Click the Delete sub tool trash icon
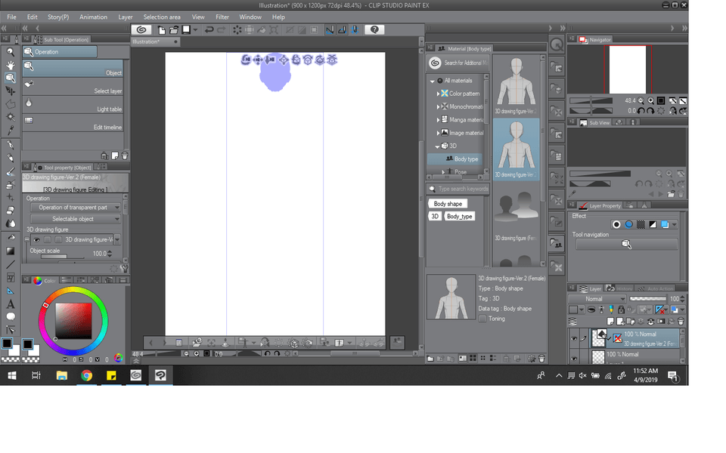 [124, 156]
